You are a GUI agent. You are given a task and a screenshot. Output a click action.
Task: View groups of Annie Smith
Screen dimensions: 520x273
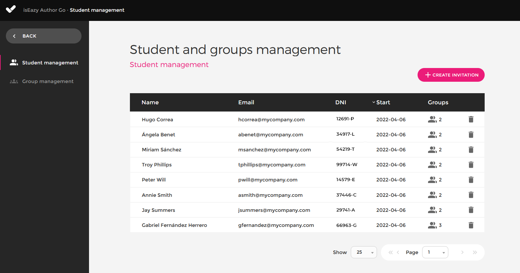click(432, 195)
